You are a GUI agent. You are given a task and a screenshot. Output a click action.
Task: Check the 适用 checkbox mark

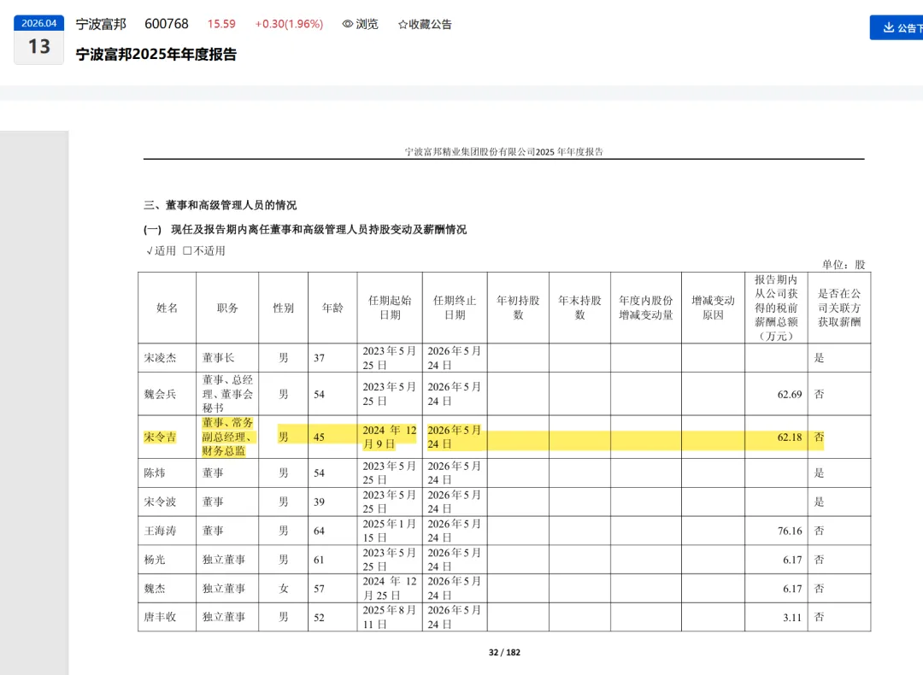pos(150,250)
